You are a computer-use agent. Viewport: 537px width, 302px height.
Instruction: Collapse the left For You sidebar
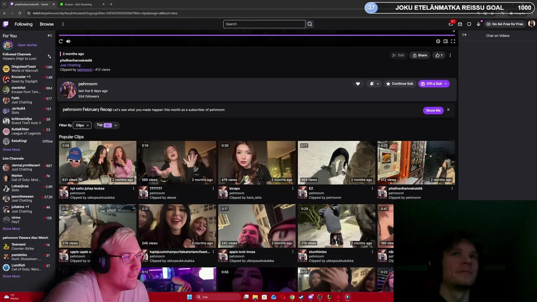(x=50, y=36)
